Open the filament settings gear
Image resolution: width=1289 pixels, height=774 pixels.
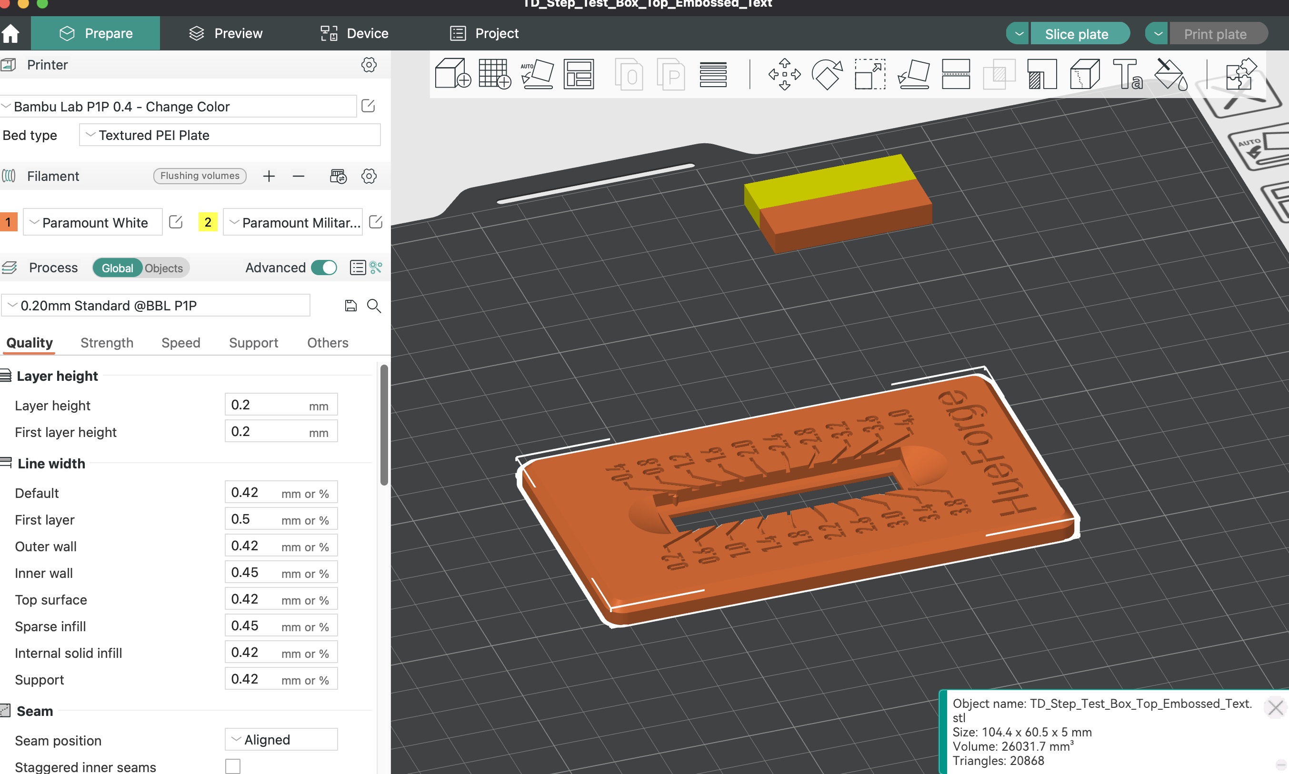coord(370,176)
